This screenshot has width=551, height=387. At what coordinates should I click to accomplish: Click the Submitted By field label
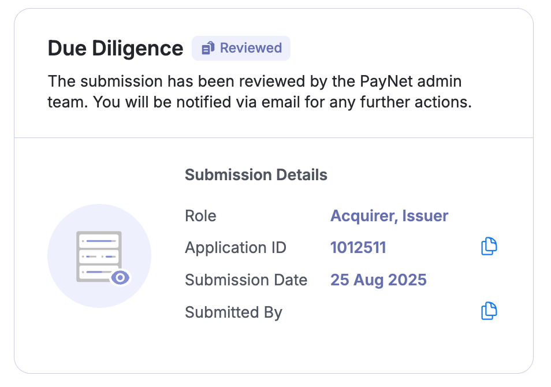click(233, 312)
